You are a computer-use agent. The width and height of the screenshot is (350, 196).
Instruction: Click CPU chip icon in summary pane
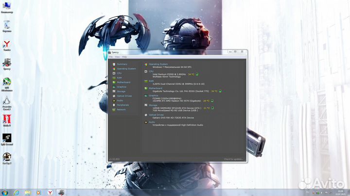[146, 71]
